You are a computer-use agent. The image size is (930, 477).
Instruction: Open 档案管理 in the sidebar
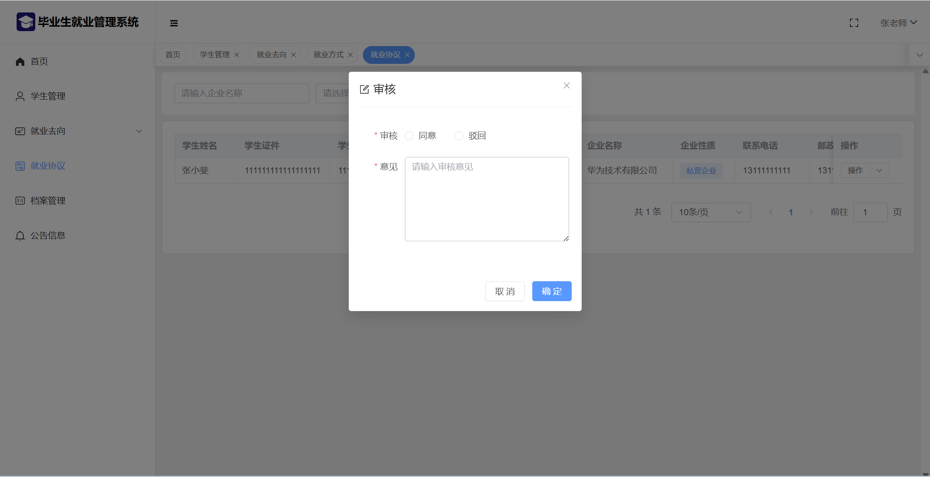(48, 201)
